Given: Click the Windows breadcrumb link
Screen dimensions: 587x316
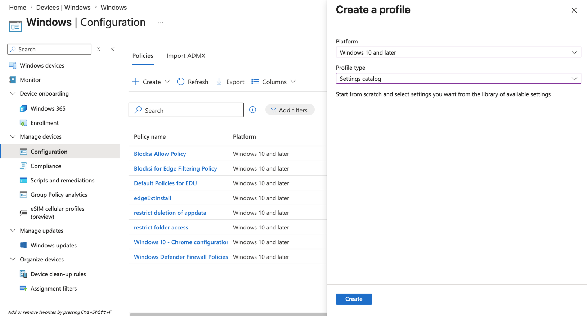Looking at the screenshot, I should (x=114, y=8).
